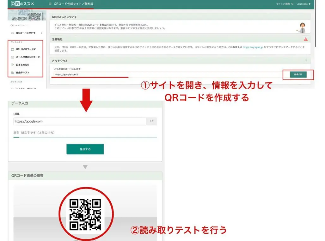Click the 作成する button in the さっそく作る section
Image resolution: width=325 pixels, height=241 pixels.
[x=298, y=74]
